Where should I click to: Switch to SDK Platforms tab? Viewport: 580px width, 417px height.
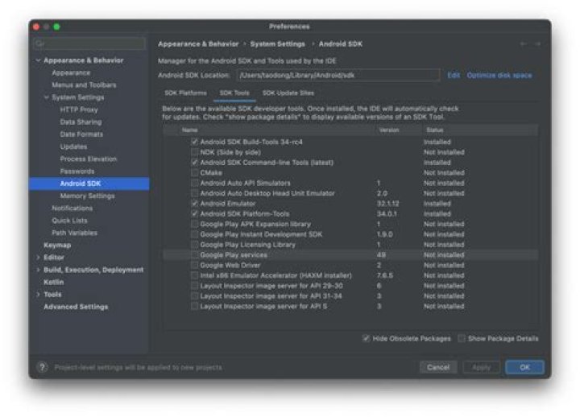point(186,93)
